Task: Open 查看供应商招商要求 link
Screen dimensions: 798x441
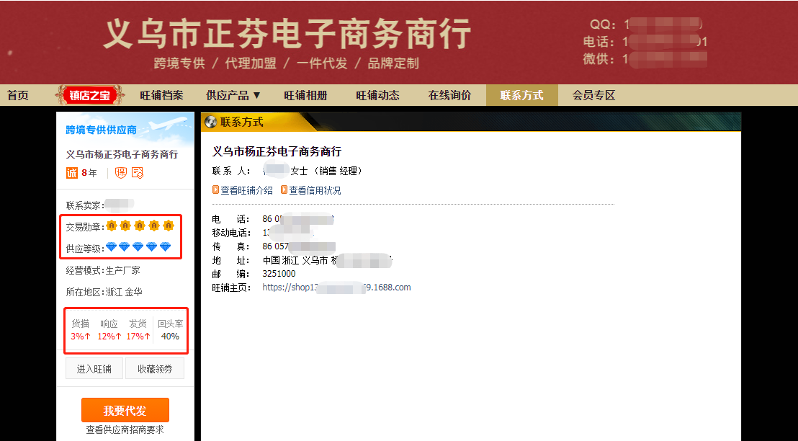Action: [x=125, y=429]
